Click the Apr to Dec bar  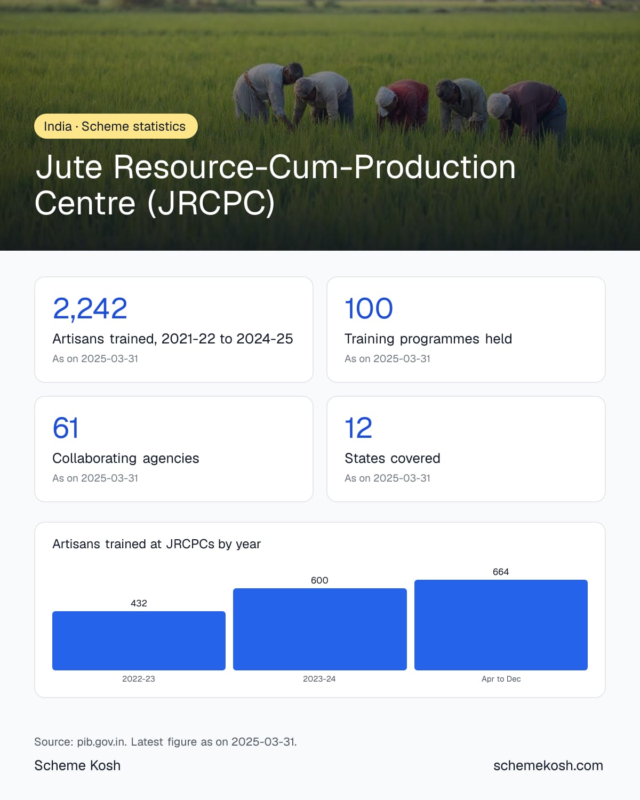click(x=501, y=625)
